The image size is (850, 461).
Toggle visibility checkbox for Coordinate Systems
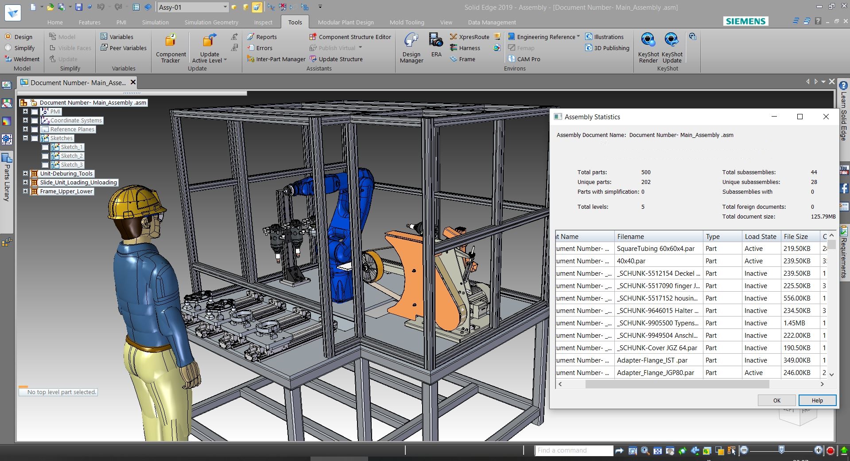click(x=35, y=121)
